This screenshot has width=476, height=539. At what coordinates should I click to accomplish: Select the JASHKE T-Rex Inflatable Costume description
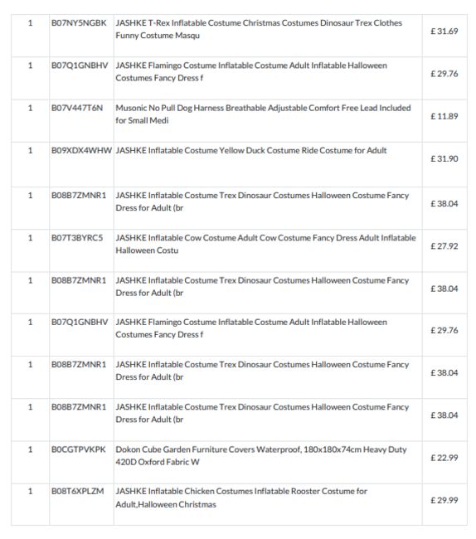[259, 29]
